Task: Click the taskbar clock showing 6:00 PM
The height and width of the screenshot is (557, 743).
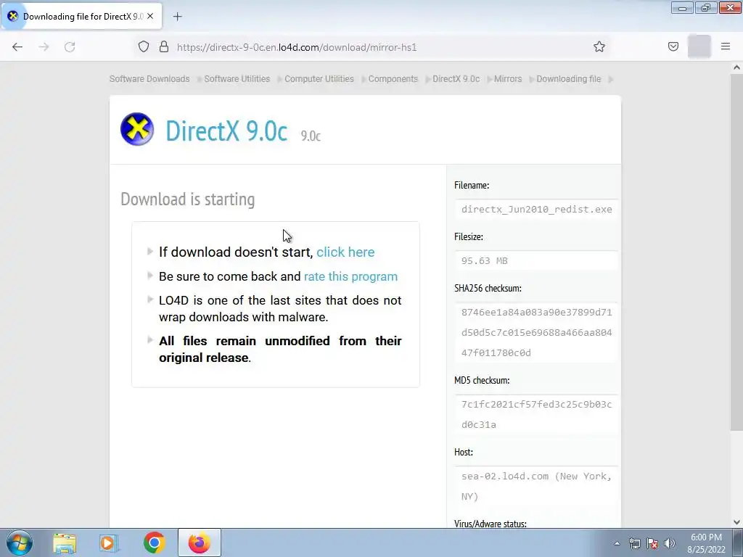Action: coord(706,543)
